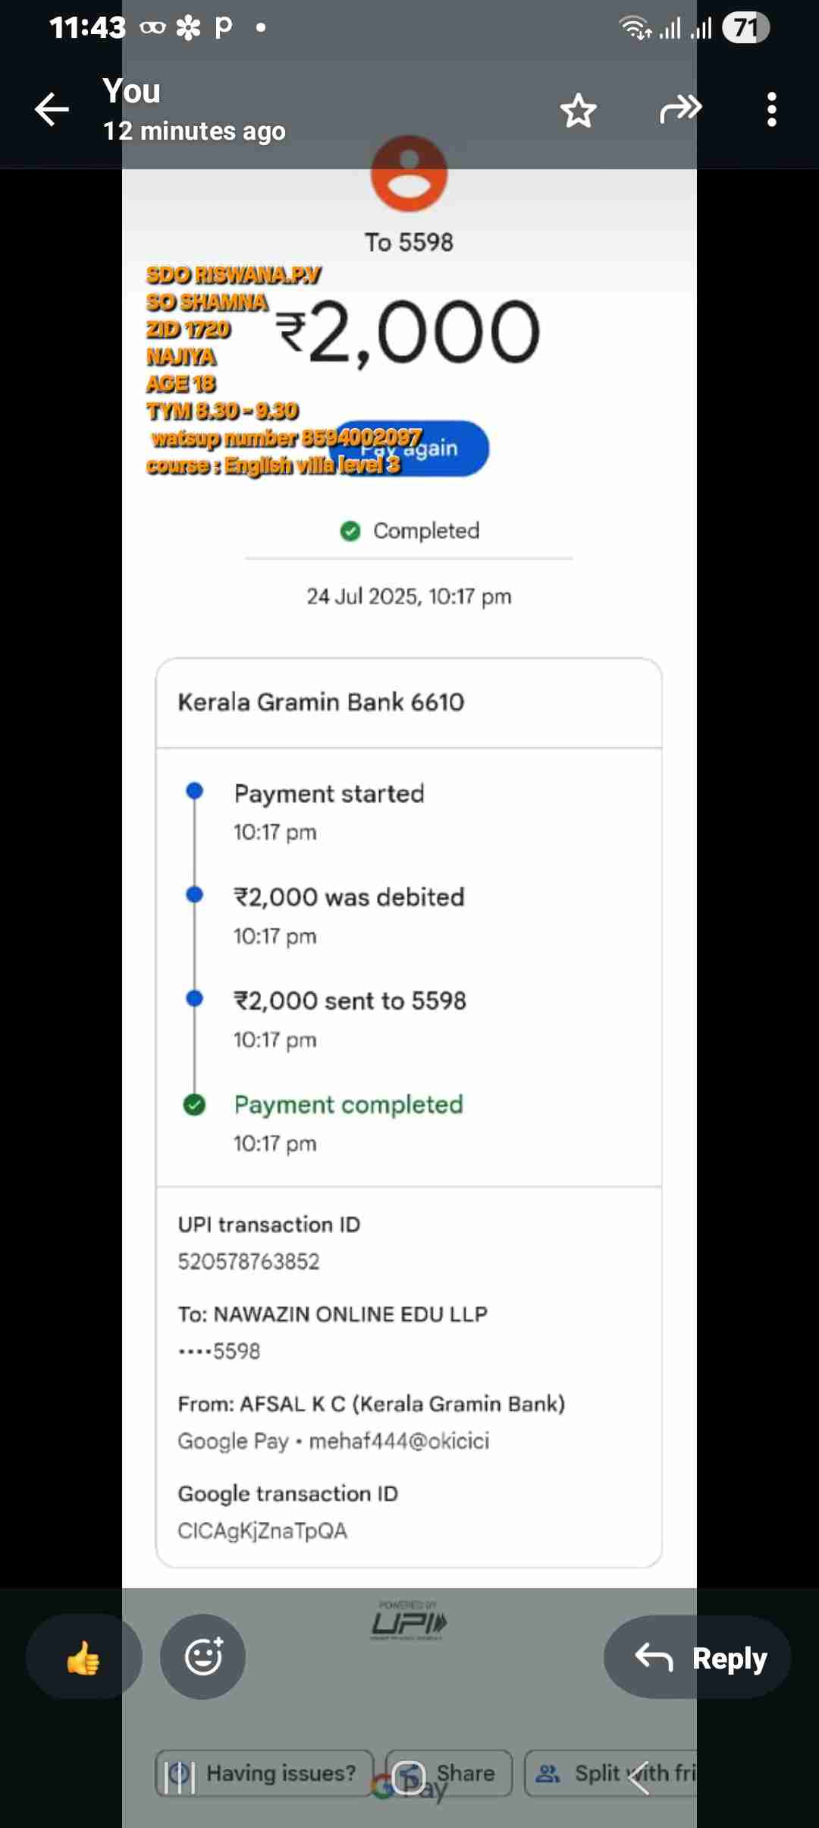The image size is (819, 1828).
Task: Tap the orange recipient profile avatar
Action: (x=409, y=174)
